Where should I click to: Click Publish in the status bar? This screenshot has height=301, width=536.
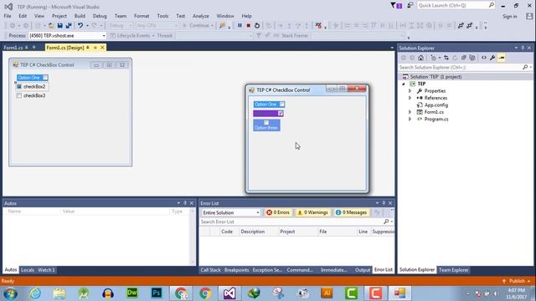point(517,281)
